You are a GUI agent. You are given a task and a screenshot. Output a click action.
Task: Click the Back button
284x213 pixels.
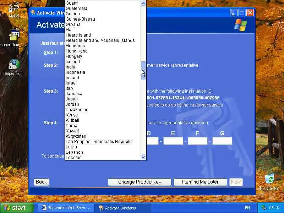(x=42, y=182)
